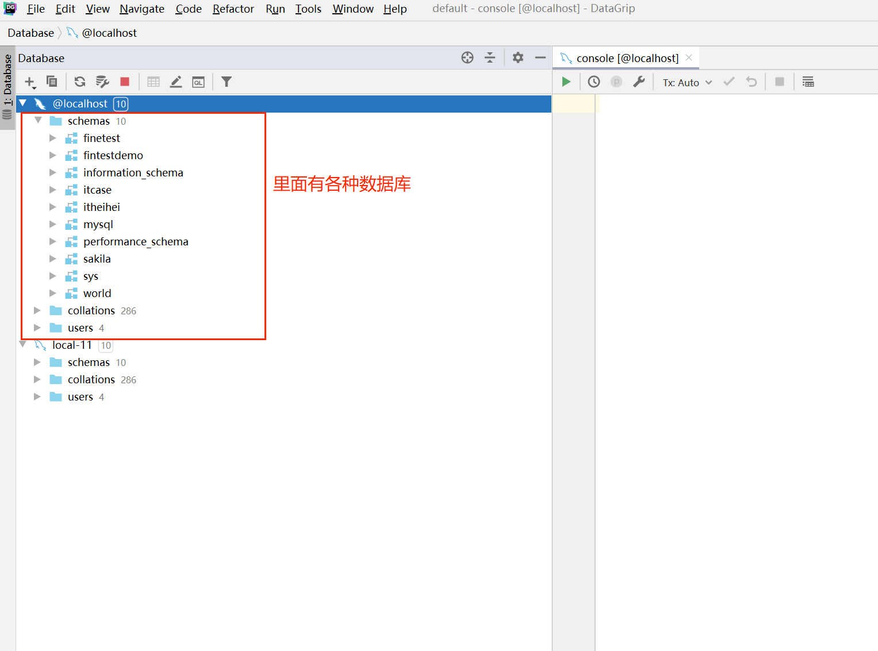Select the world schema
878x651 pixels.
[x=97, y=293]
